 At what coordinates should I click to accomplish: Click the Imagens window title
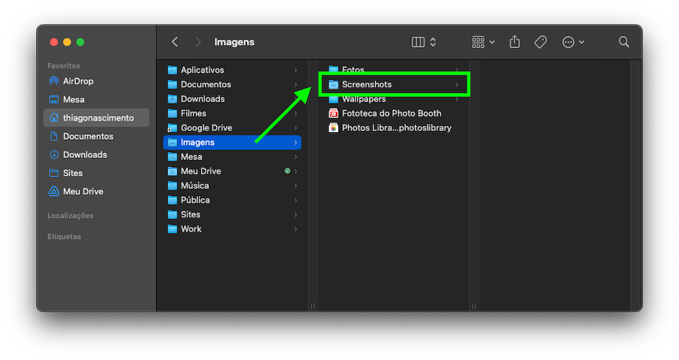[234, 42]
